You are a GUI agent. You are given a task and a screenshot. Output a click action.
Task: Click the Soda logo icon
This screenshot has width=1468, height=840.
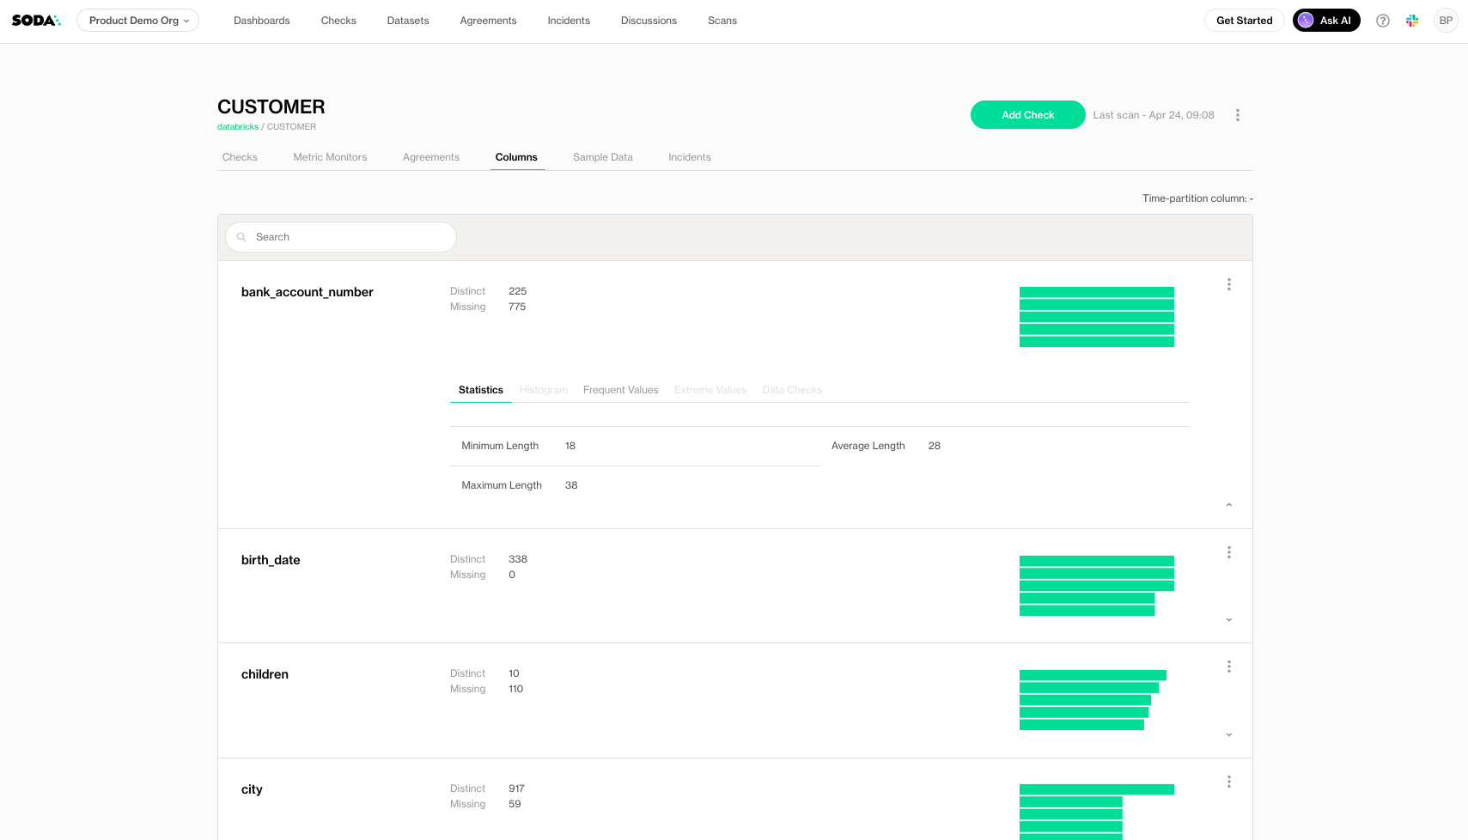pos(36,21)
